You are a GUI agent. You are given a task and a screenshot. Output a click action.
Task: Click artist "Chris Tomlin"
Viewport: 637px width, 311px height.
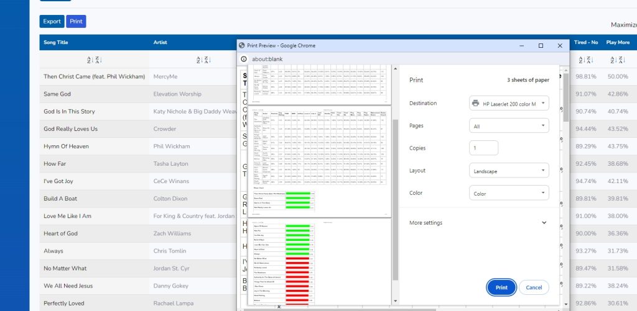[x=170, y=251]
